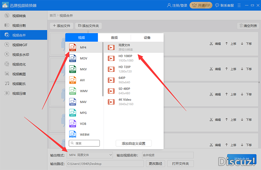The image size is (261, 170).
Task: Click 添加文件 button
Action: click(61, 26)
